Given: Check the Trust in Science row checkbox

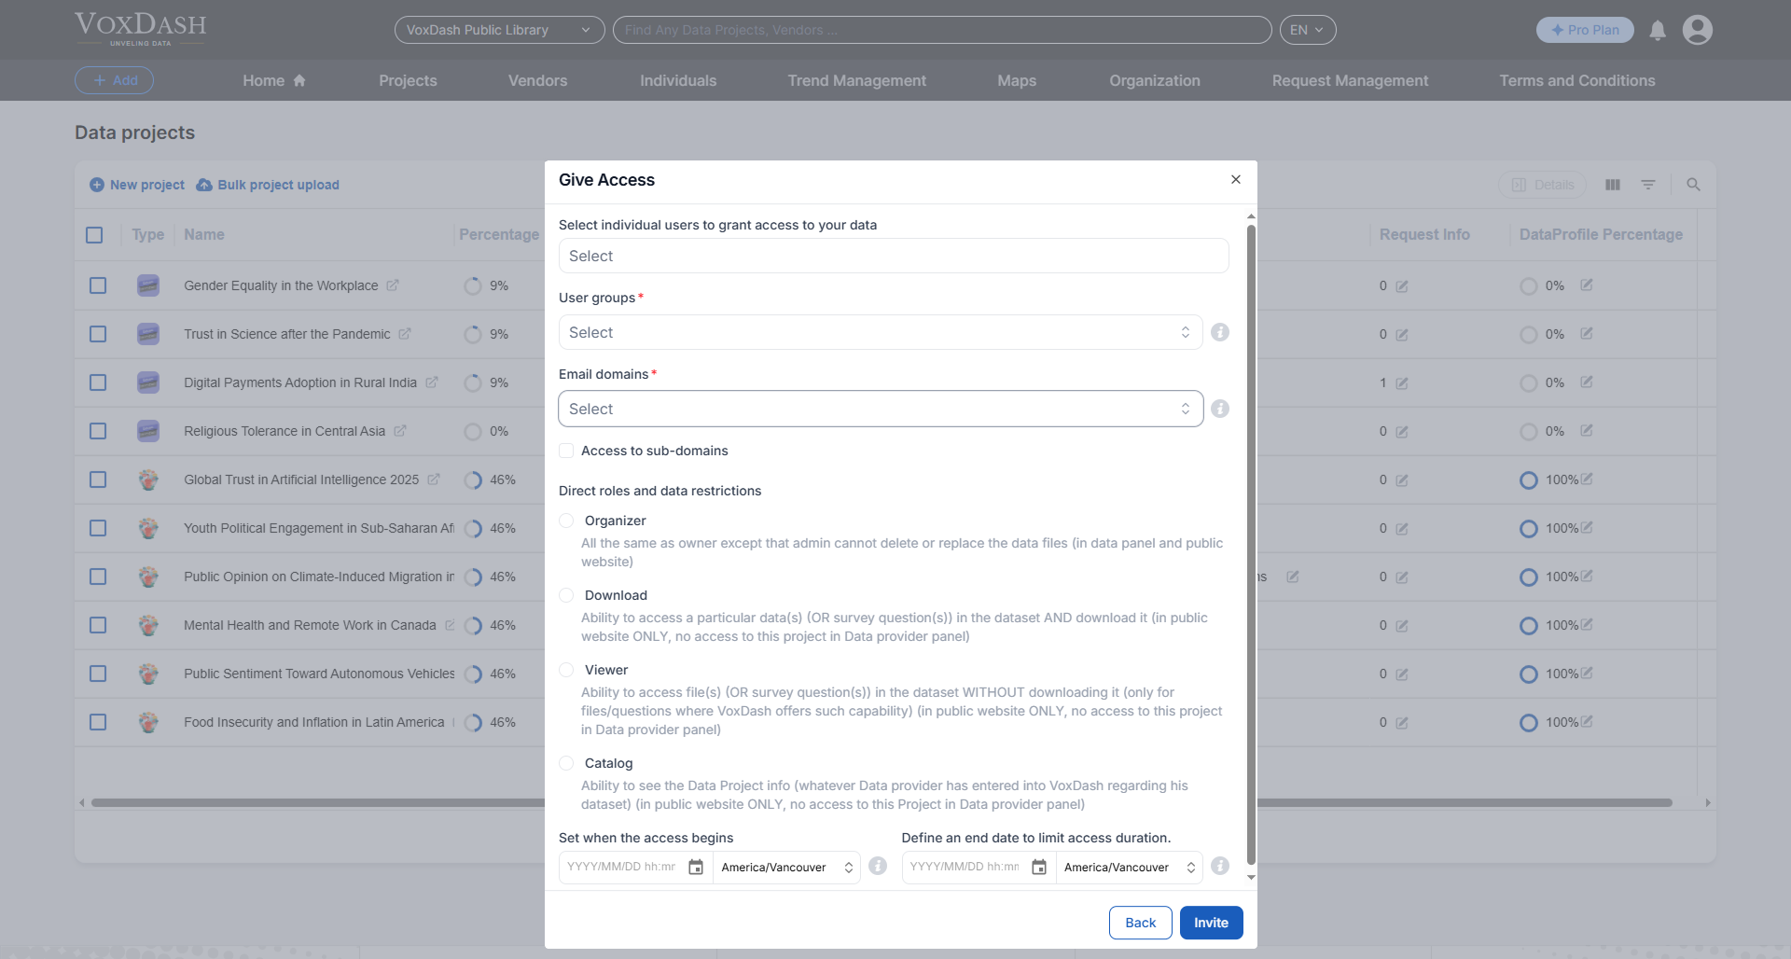Looking at the screenshot, I should pos(98,334).
